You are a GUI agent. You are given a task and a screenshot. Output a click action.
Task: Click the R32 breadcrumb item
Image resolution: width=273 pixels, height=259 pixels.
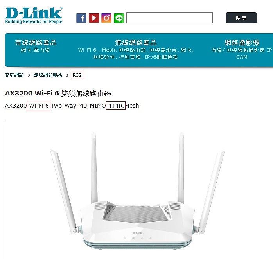point(77,75)
